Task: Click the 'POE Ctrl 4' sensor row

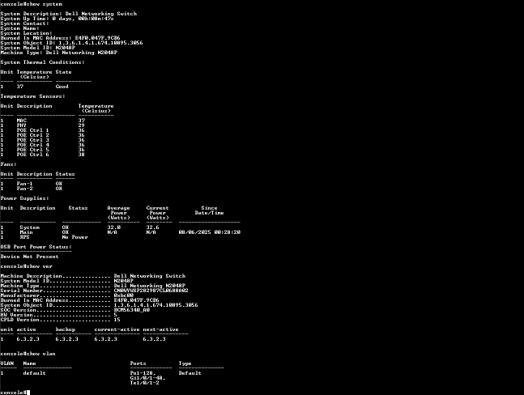Action: [43, 145]
